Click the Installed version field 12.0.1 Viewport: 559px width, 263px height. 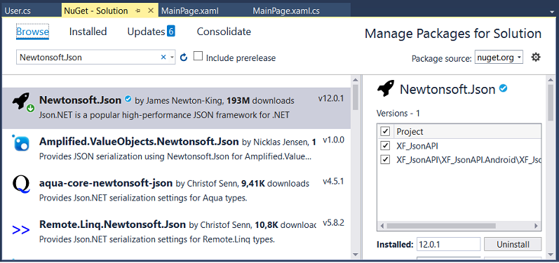[448, 245]
